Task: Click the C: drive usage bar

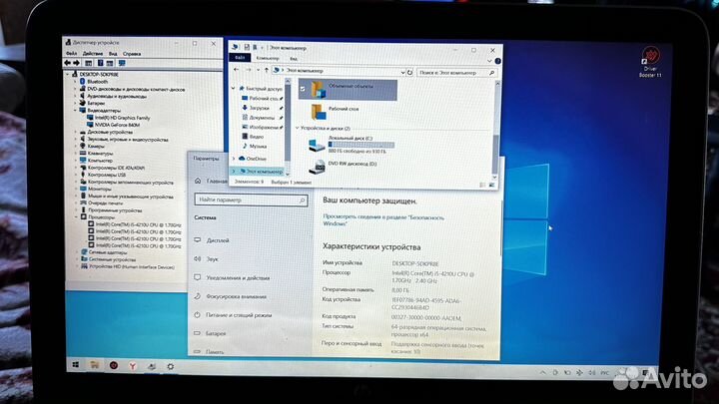Action: tap(360, 145)
